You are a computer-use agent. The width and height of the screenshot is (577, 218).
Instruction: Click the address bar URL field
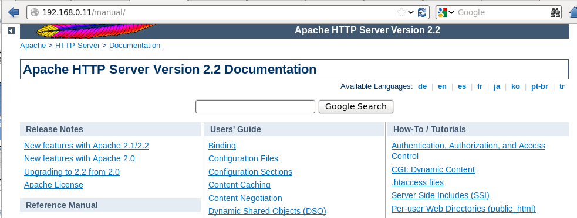217,12
